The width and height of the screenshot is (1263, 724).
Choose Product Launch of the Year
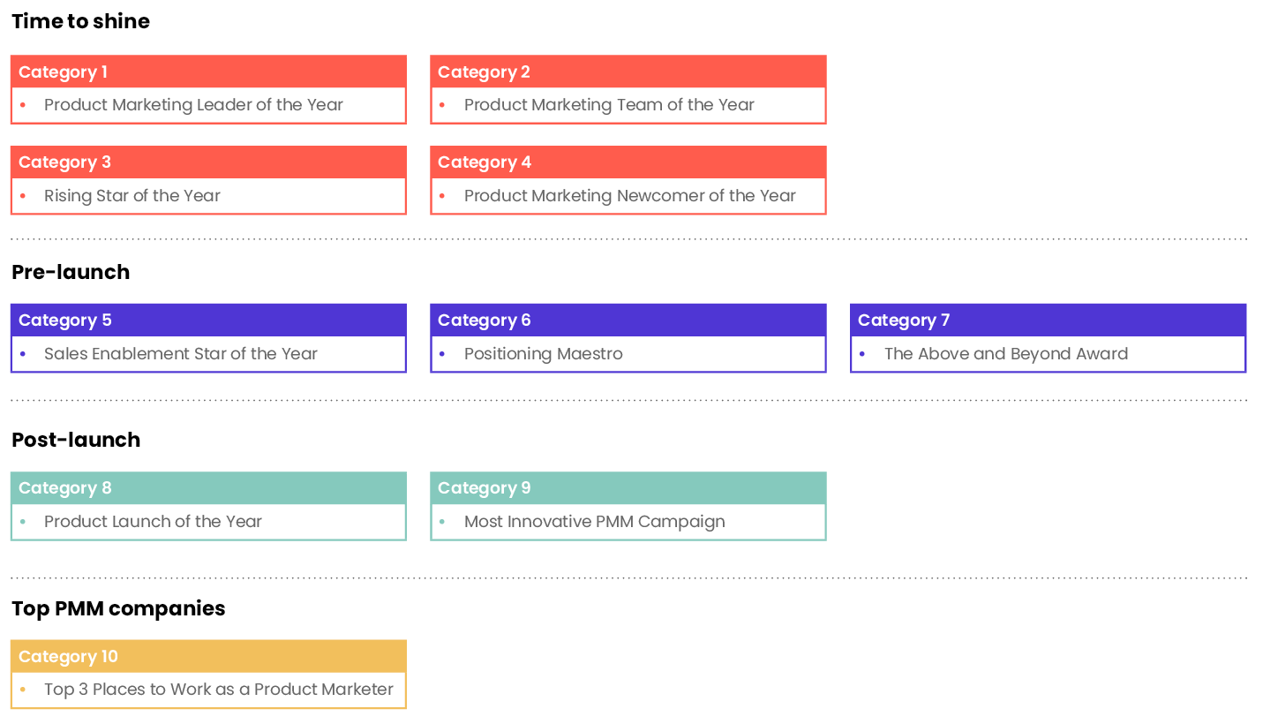[x=154, y=522]
